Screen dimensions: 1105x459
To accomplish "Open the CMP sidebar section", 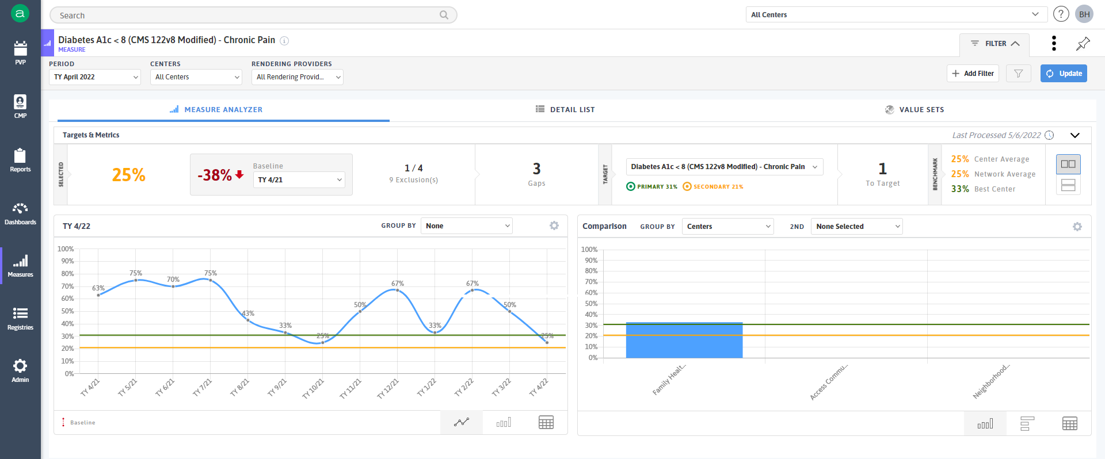I will click(20, 106).
